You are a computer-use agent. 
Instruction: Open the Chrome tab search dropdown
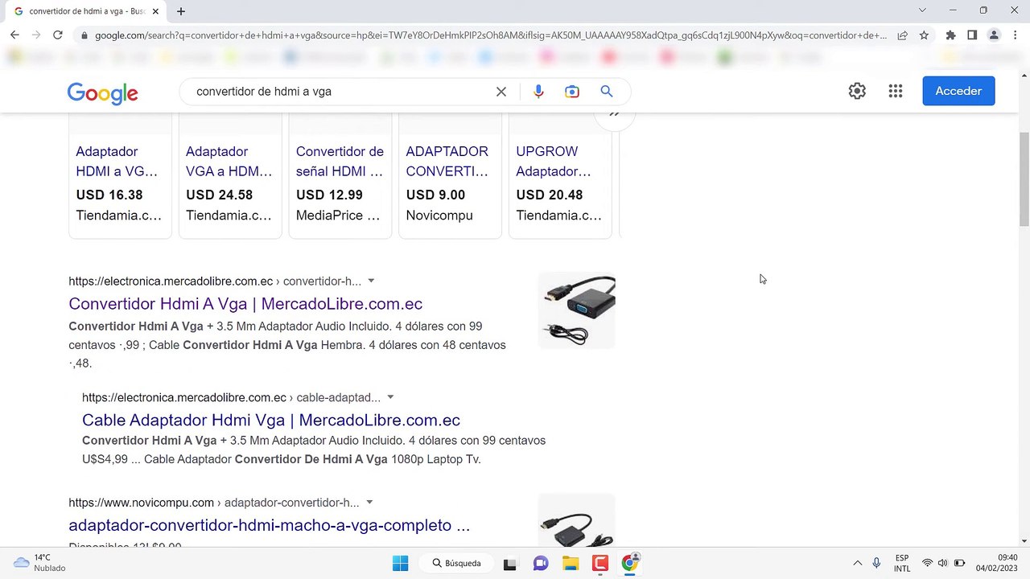point(922,10)
